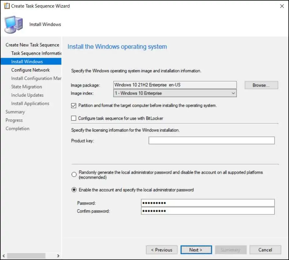The height and width of the screenshot is (260, 289).
Task: Click sidebar scroll left arrow
Action: 4,256
